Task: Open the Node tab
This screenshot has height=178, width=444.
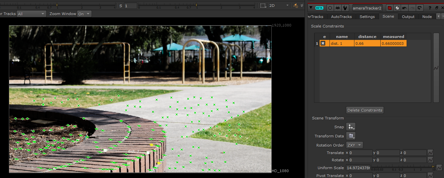Action: 427,17
